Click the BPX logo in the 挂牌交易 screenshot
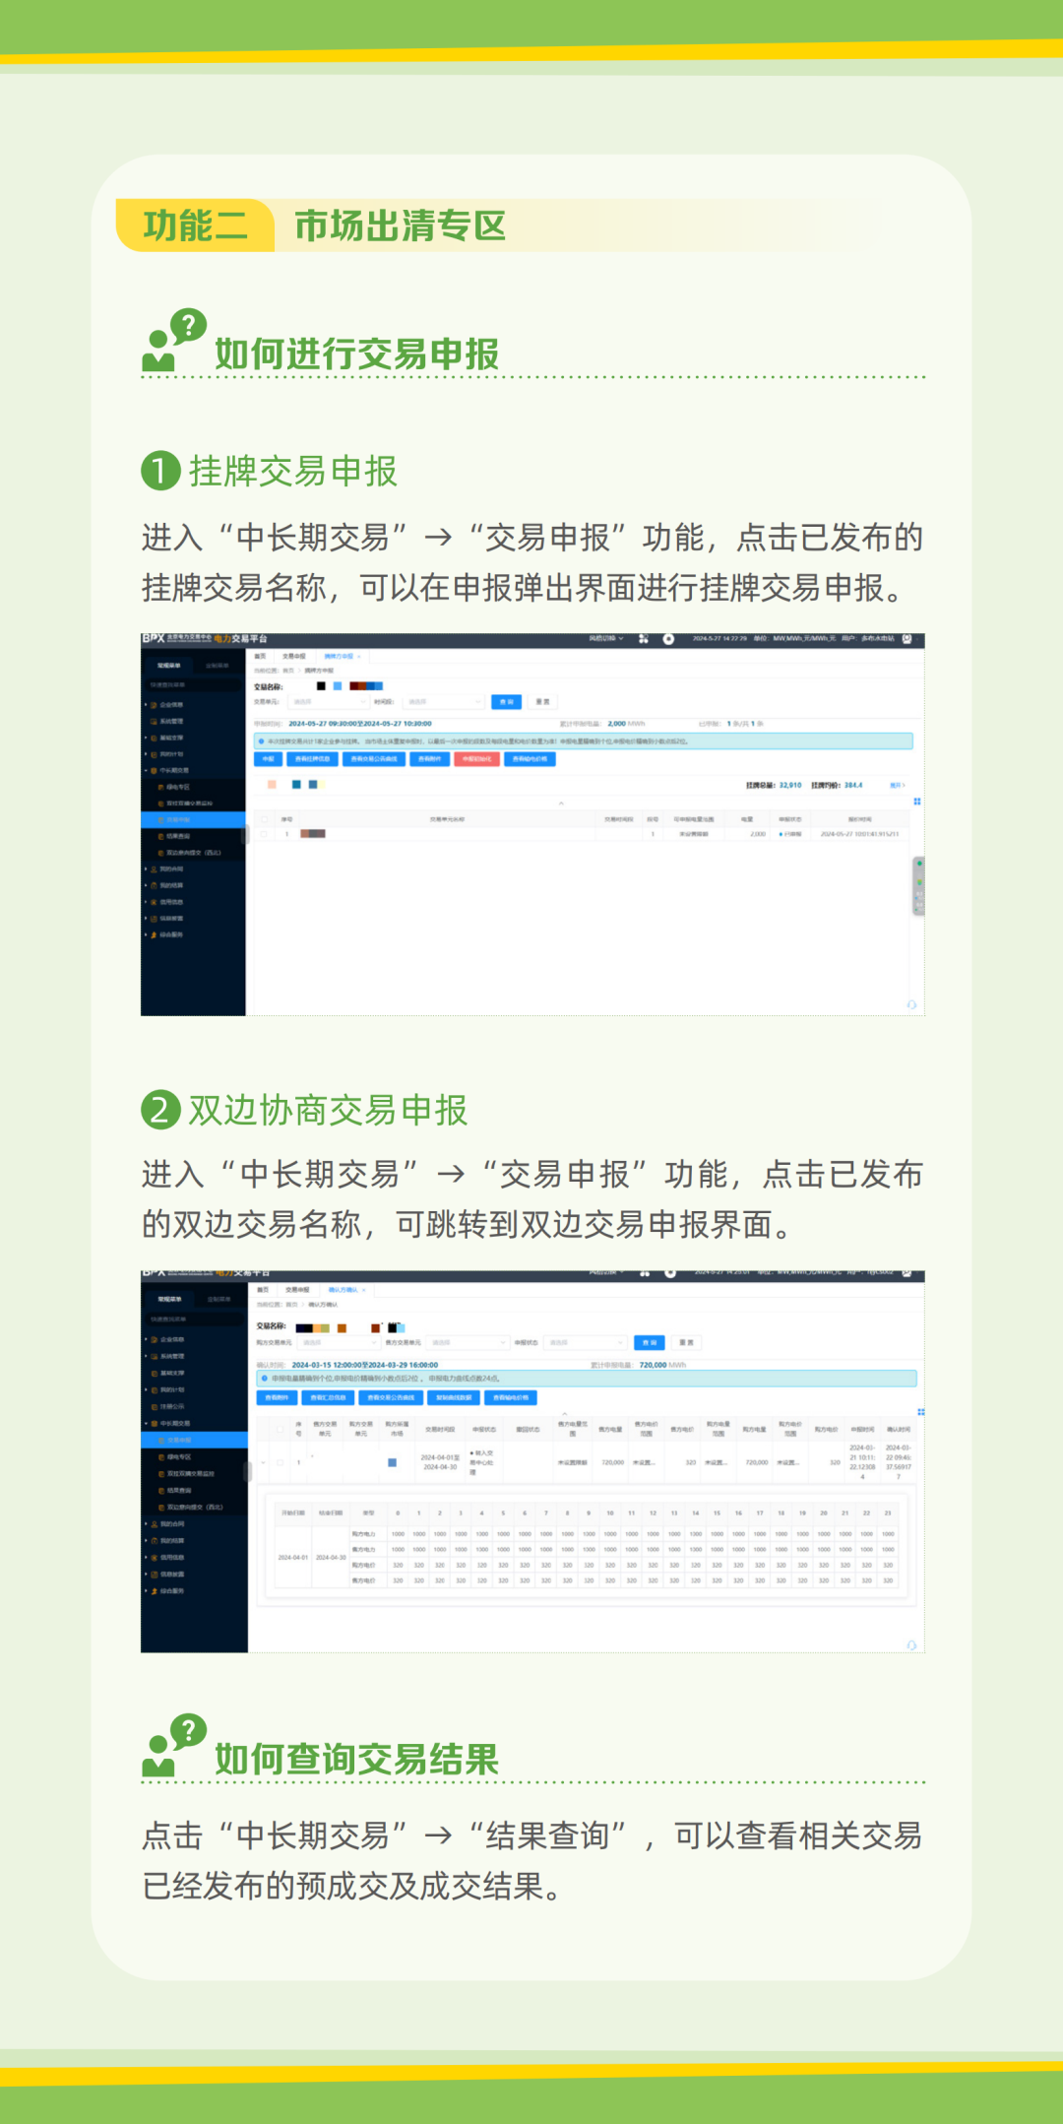The width and height of the screenshot is (1063, 2124). coord(154,638)
